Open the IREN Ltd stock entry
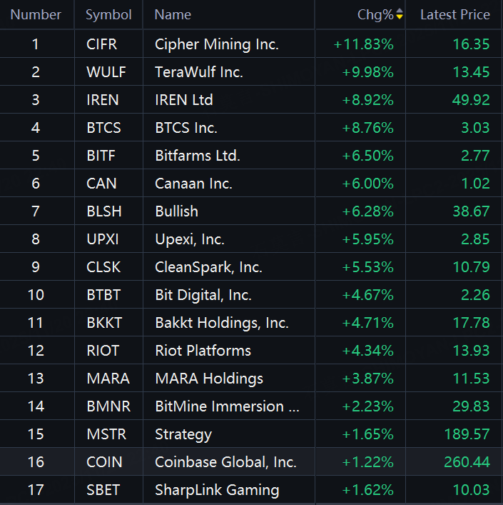The height and width of the screenshot is (505, 503). point(184,100)
